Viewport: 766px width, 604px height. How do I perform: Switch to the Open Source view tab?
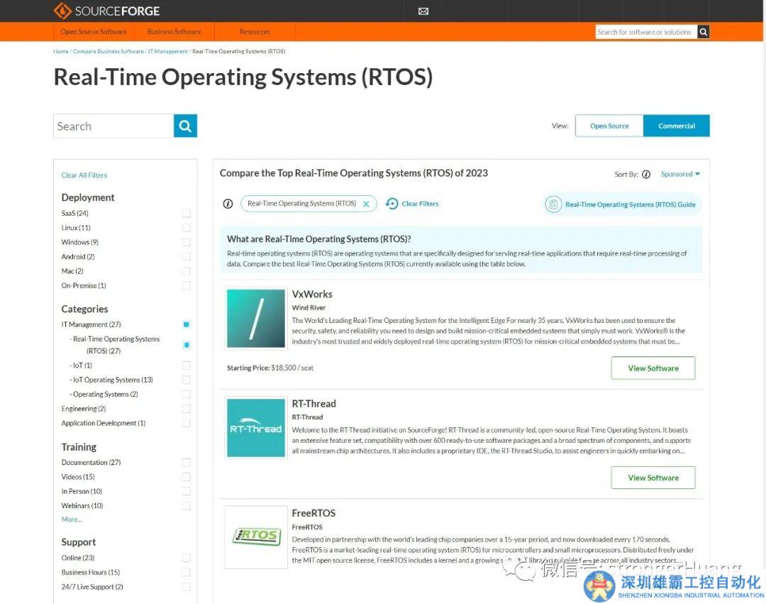(609, 126)
